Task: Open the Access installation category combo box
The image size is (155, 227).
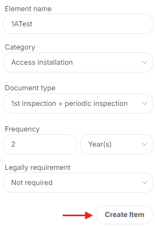Action: tap(78, 62)
